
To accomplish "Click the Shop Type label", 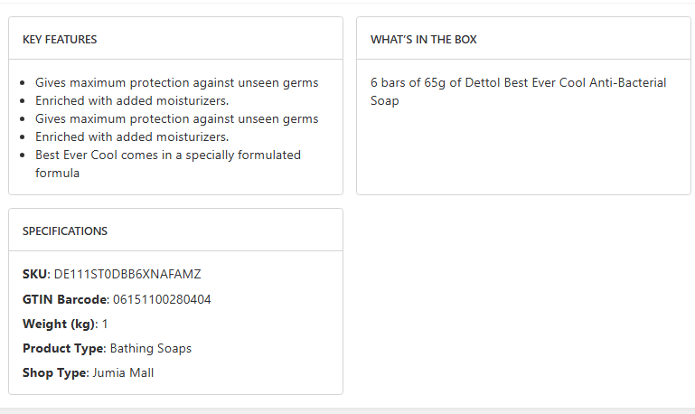I will point(54,372).
